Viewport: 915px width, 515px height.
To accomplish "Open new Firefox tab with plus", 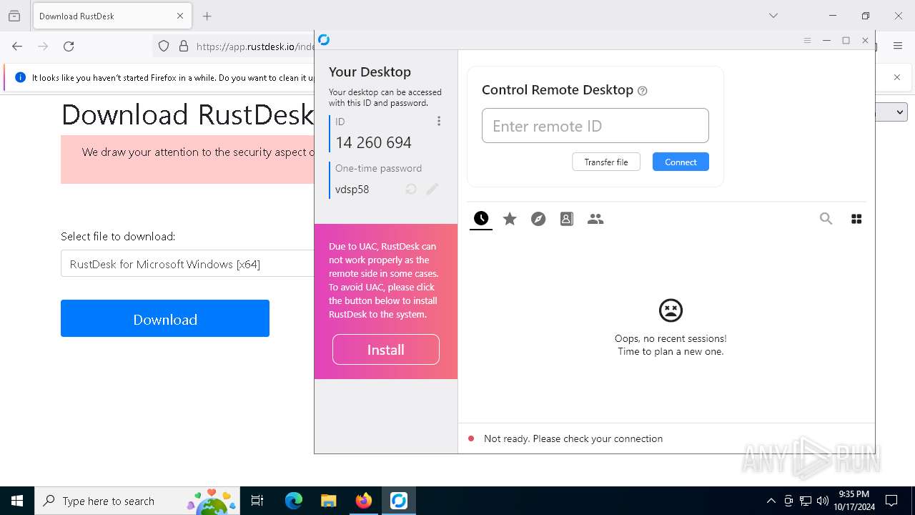I will [207, 16].
